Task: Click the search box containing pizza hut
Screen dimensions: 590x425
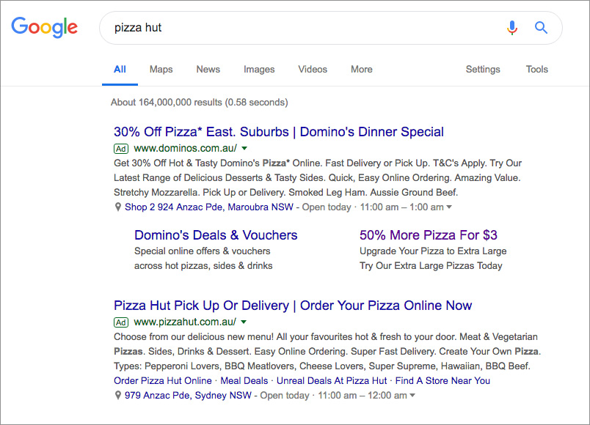Action: (x=301, y=28)
